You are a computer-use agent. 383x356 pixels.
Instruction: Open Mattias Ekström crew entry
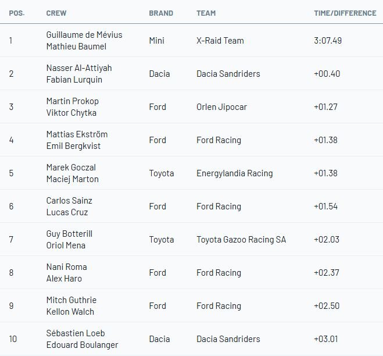(x=77, y=134)
